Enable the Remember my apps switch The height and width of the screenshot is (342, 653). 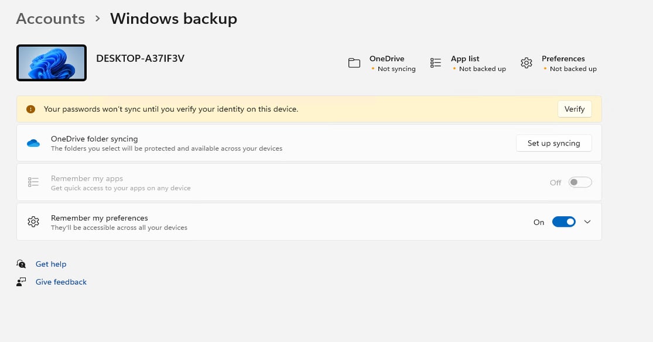pyautogui.click(x=580, y=182)
